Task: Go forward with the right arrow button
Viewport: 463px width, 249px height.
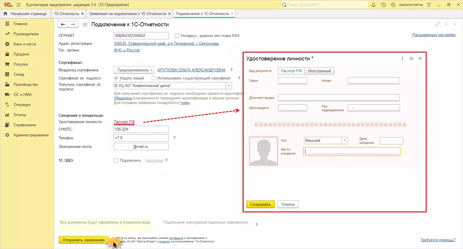Action: [73, 25]
